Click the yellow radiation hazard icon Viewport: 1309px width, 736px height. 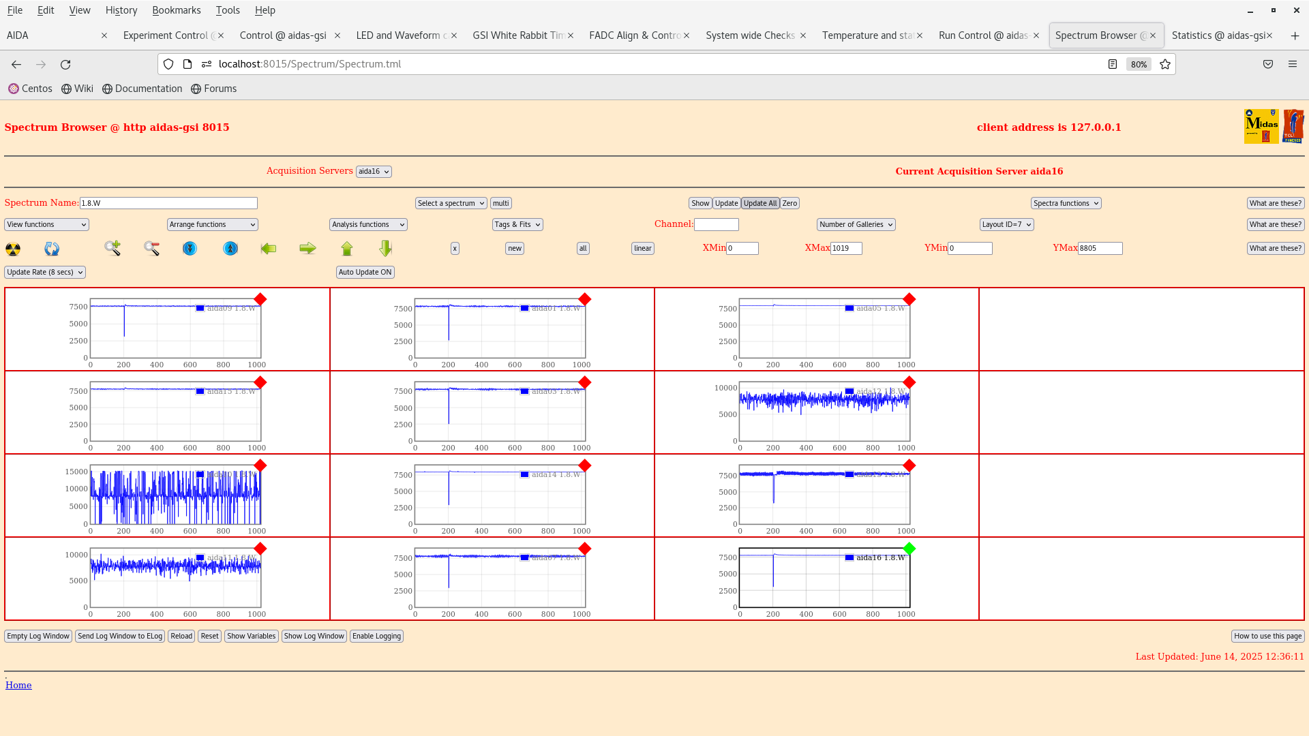point(13,249)
